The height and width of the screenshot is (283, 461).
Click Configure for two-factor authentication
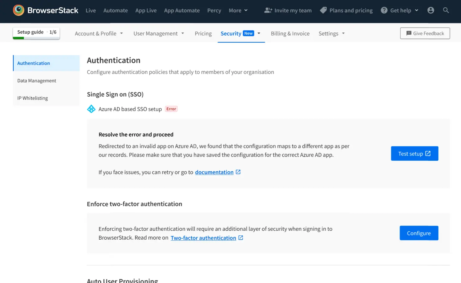click(x=418, y=233)
